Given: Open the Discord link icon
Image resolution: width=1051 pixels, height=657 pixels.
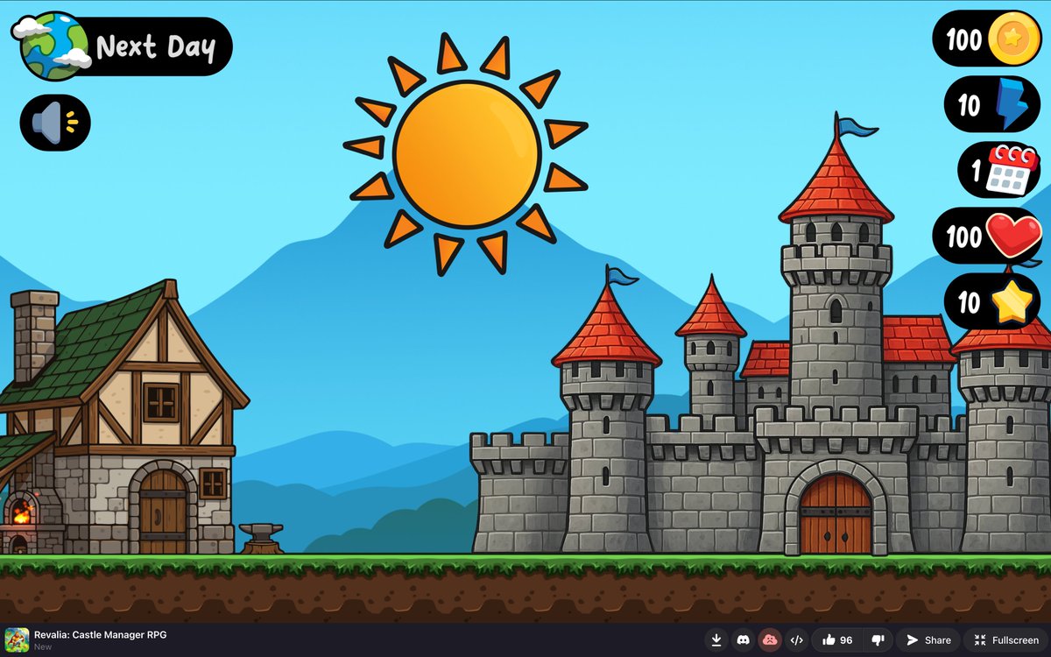Looking at the screenshot, I should [743, 640].
